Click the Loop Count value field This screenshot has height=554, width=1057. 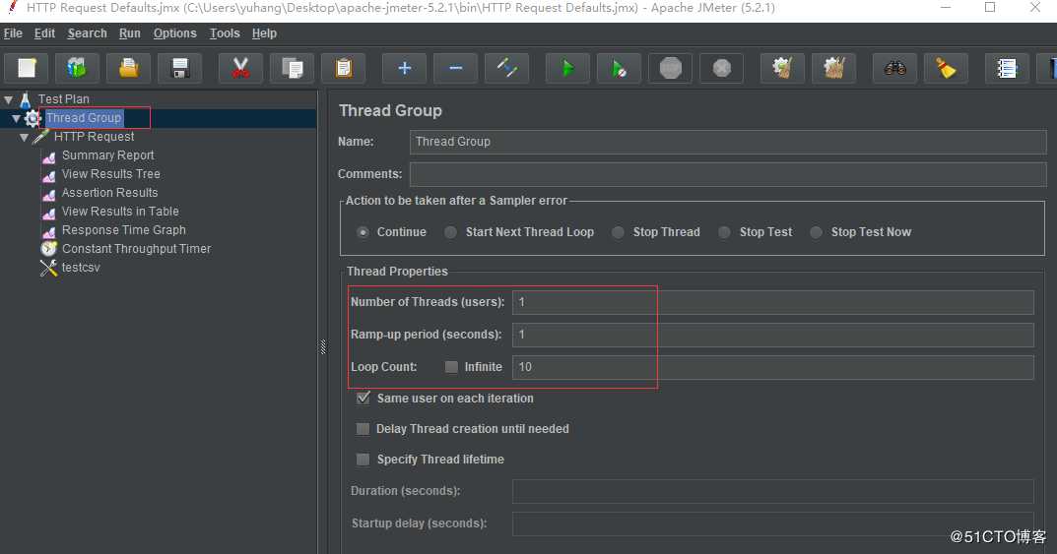pyautogui.click(x=772, y=367)
